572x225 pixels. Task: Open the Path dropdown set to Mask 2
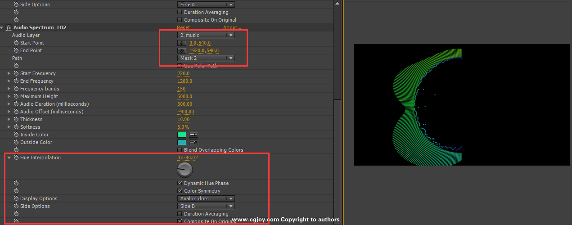(206, 58)
